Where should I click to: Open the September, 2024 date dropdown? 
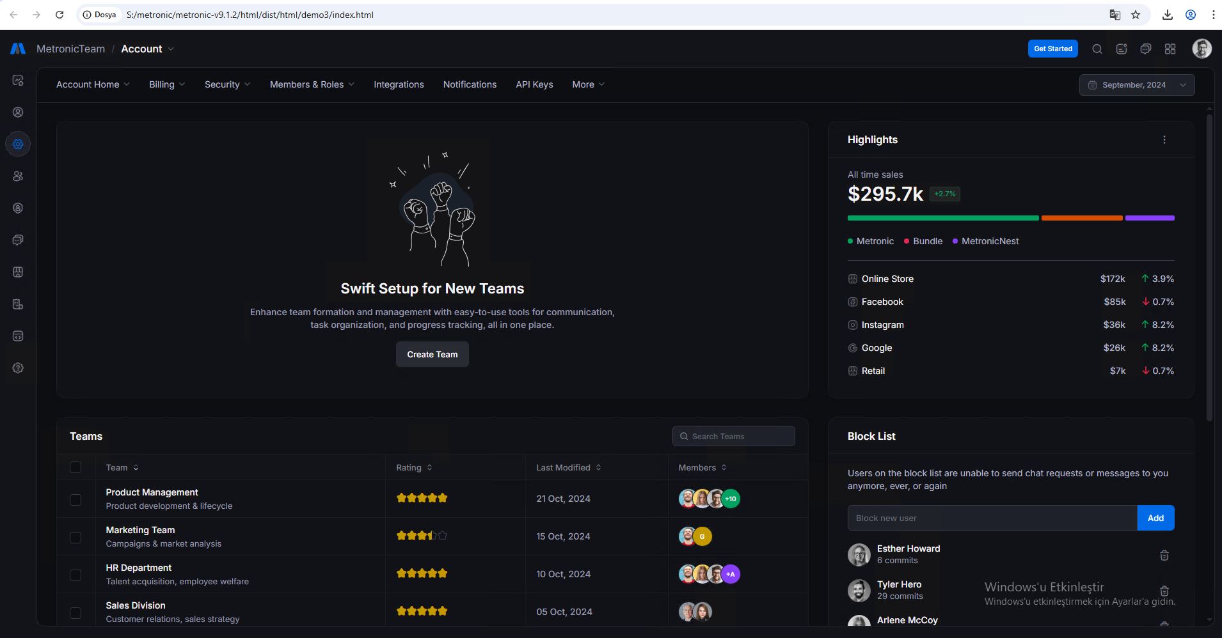[1136, 85]
